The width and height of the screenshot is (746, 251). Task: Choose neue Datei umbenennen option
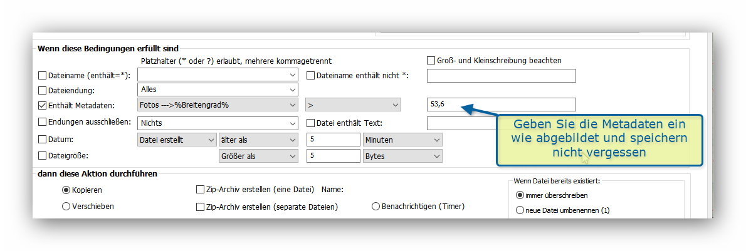(x=520, y=210)
